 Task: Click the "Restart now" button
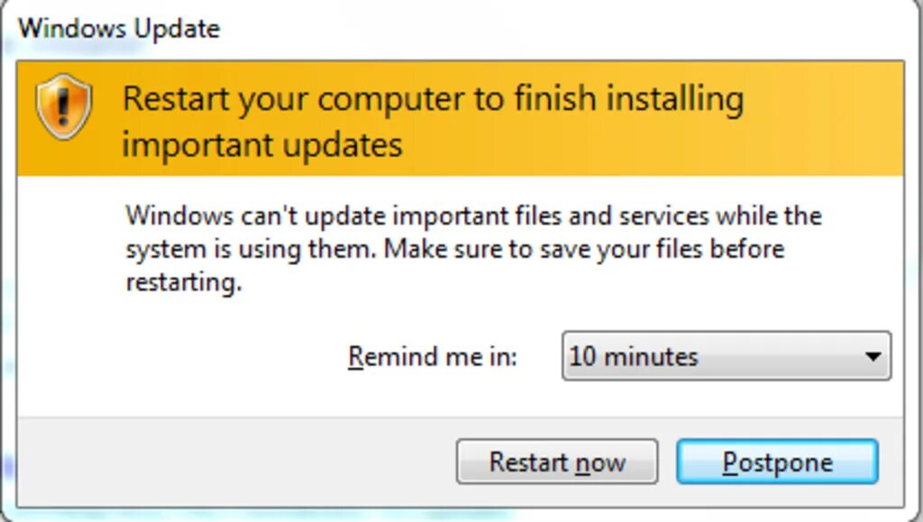coord(557,462)
